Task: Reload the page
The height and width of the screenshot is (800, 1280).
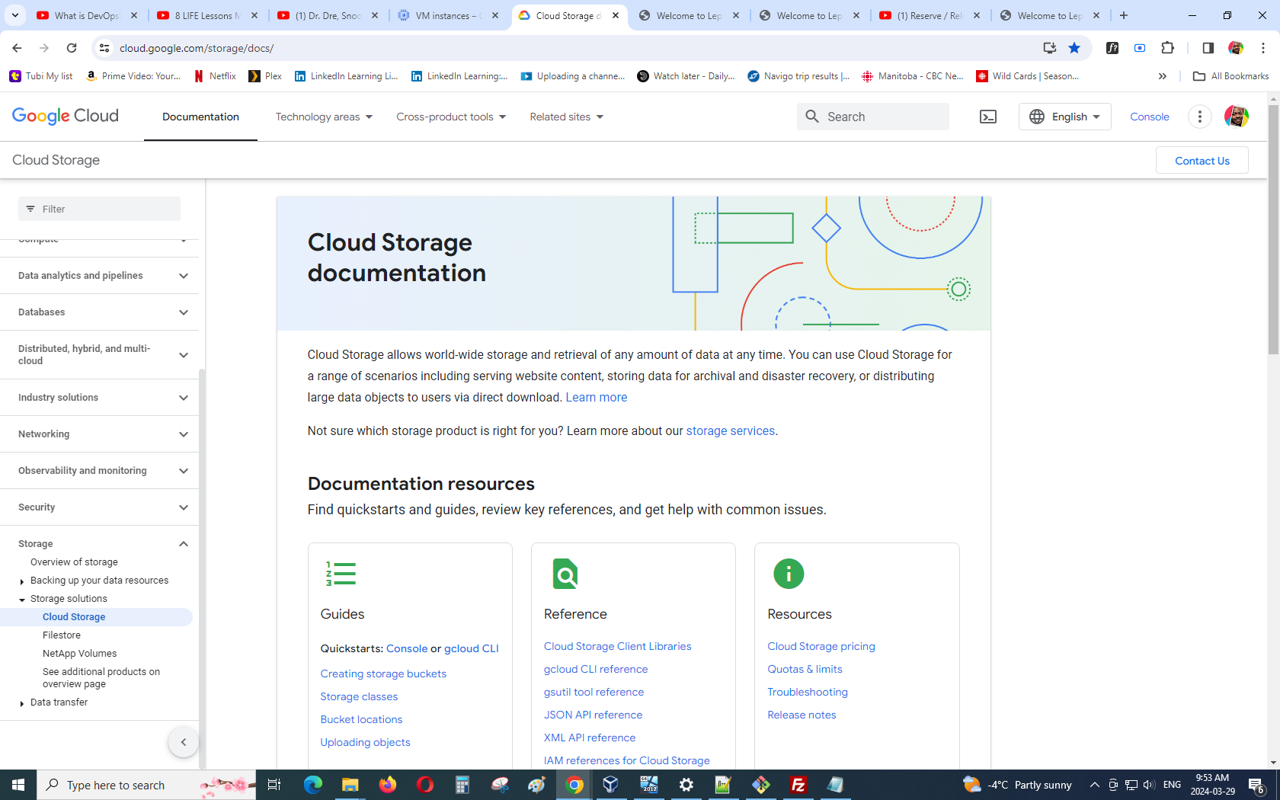Action: tap(72, 48)
